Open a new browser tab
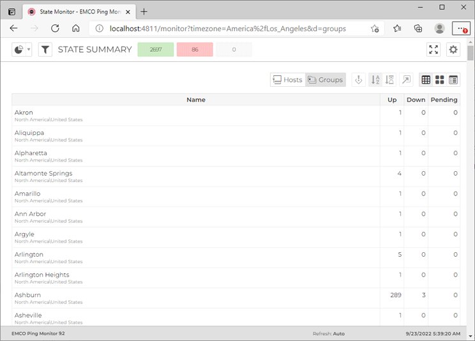The image size is (475, 341). (144, 11)
